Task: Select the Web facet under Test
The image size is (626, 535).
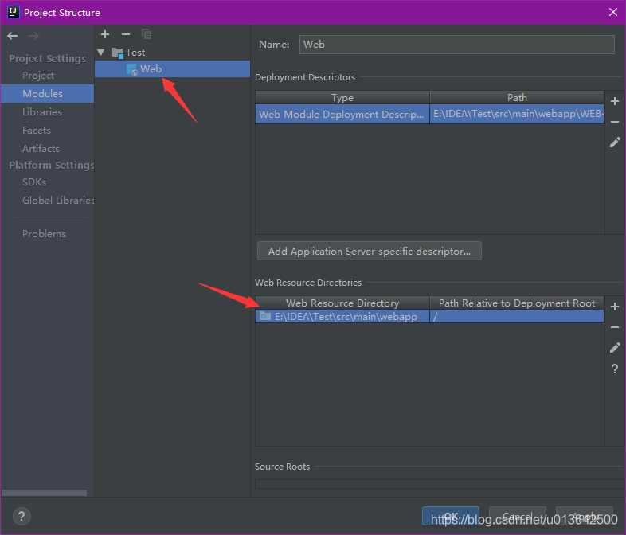Action: [x=172, y=69]
